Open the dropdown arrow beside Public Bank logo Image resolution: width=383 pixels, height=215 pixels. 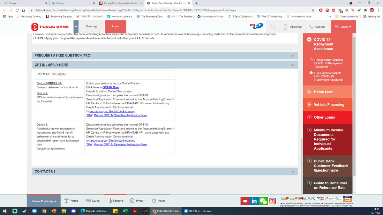click(76, 27)
